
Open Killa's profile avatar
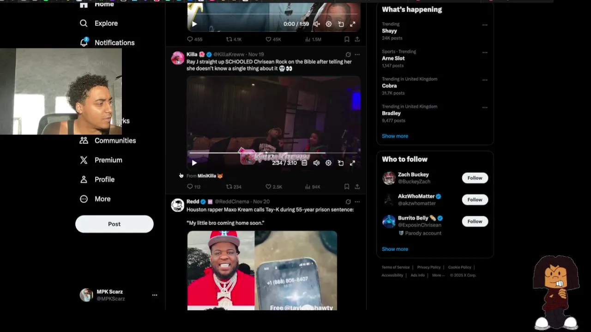178,58
